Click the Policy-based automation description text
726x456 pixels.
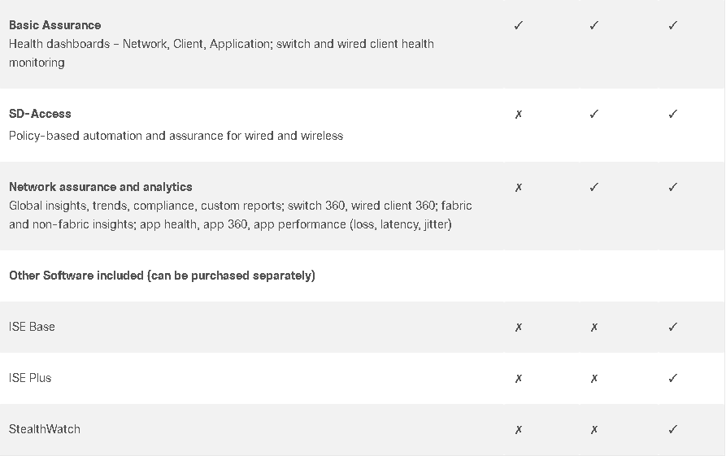pyautogui.click(x=176, y=136)
